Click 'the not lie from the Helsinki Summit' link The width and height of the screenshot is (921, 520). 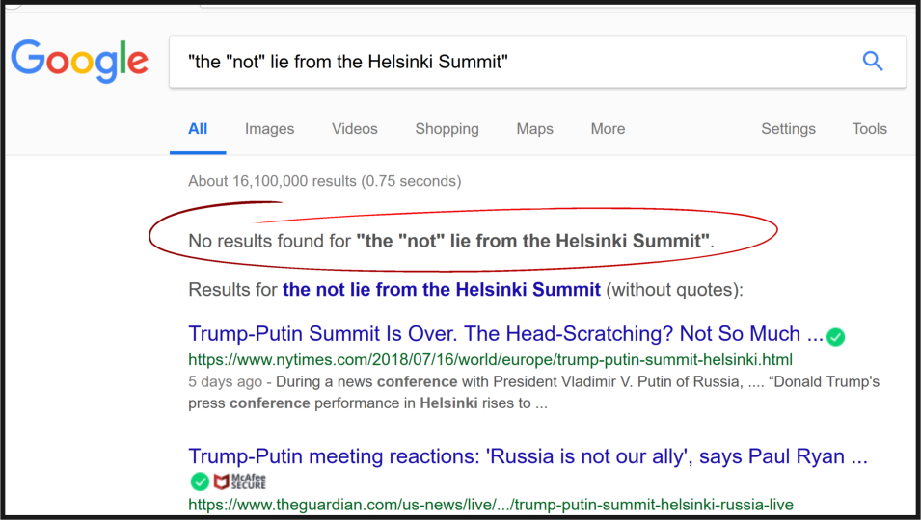pos(442,290)
